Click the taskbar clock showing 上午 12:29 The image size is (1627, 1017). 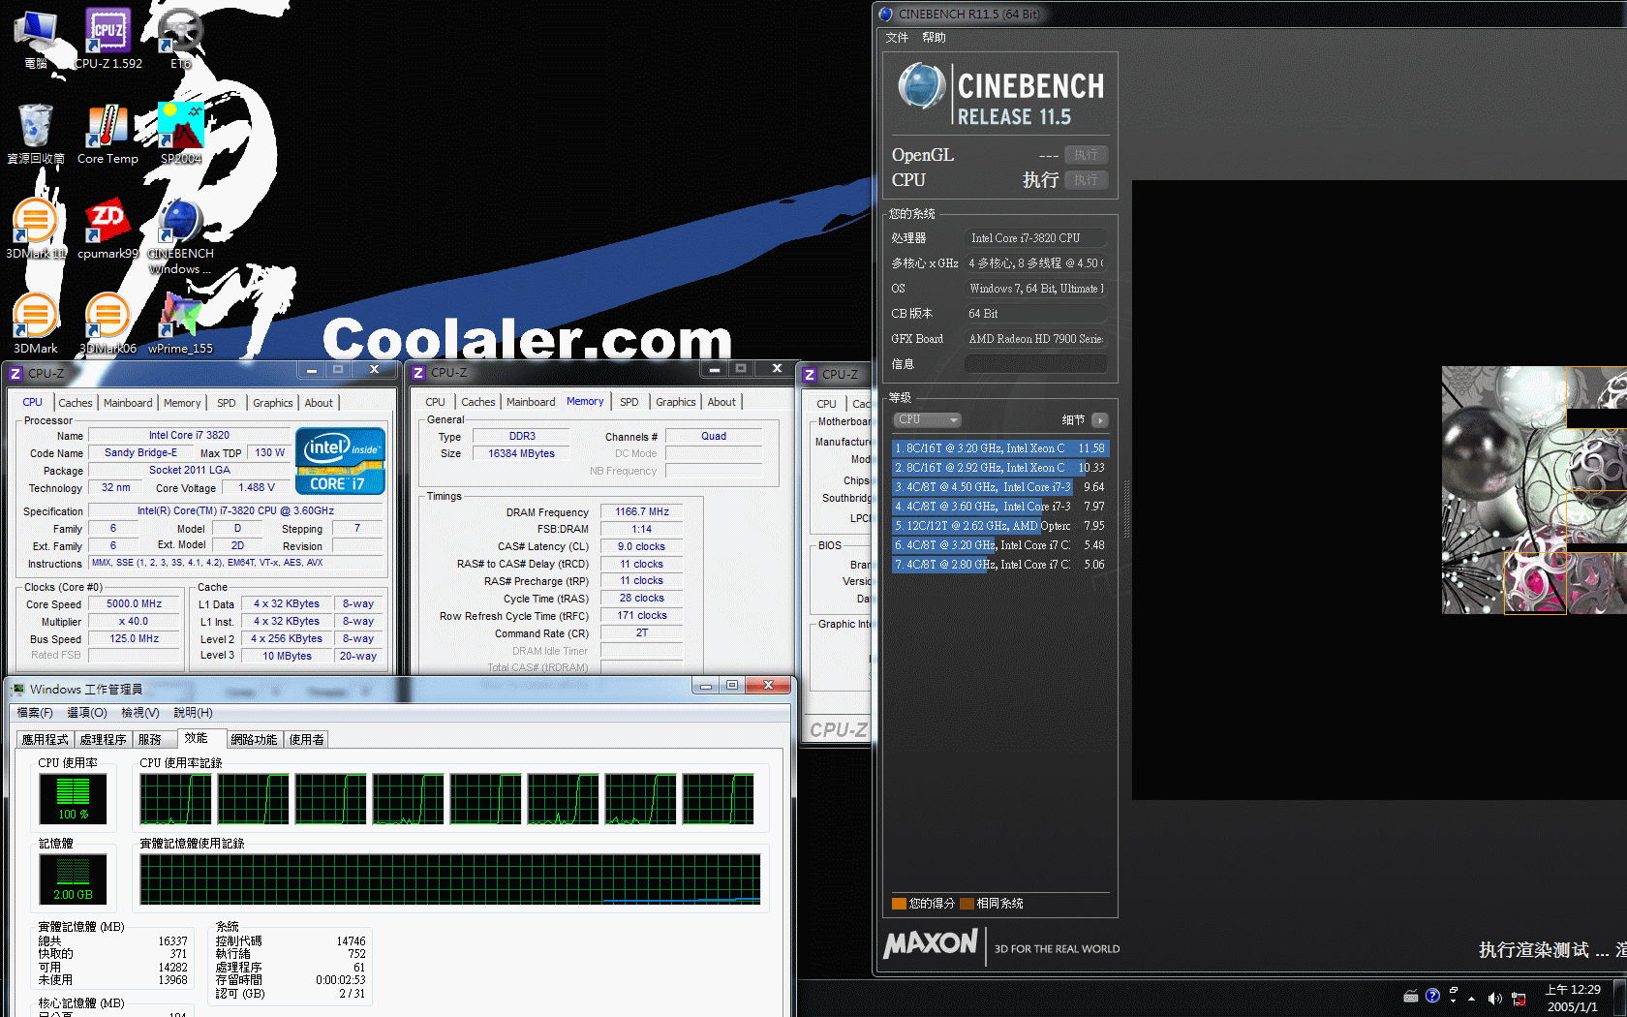click(1572, 998)
